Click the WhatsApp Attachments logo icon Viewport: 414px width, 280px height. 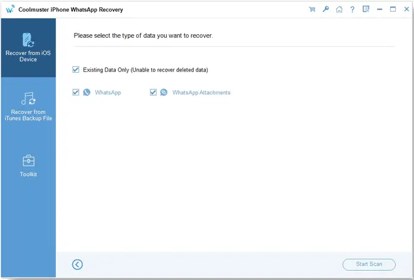pos(164,93)
